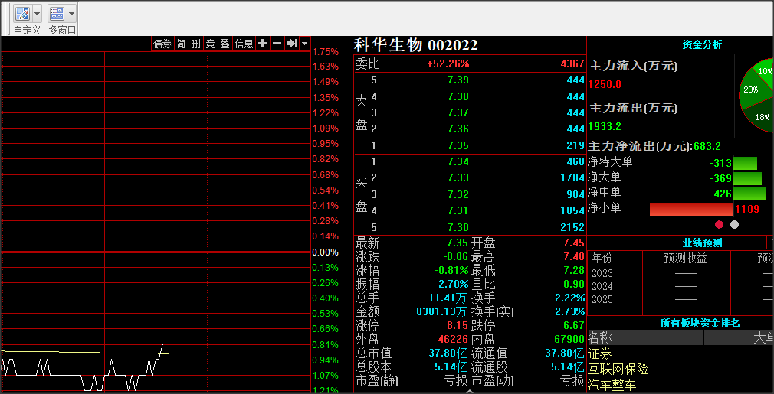
Task: Click the 最高 value 7.48
Action: (x=574, y=256)
